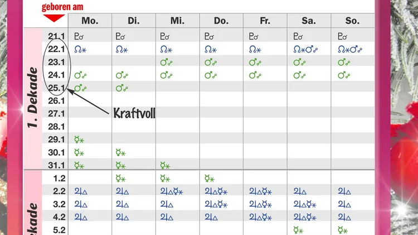Click the 'geboren am' label
Image resolution: width=418 pixels, height=235 pixels.
pos(62,7)
